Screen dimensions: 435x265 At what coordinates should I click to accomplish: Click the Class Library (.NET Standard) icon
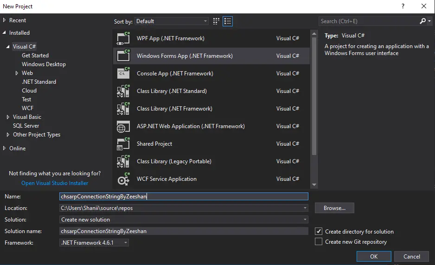click(123, 91)
